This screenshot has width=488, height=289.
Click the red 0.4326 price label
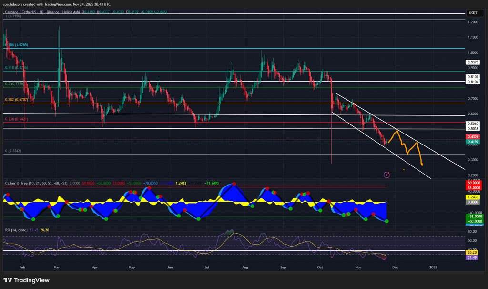[473, 136]
